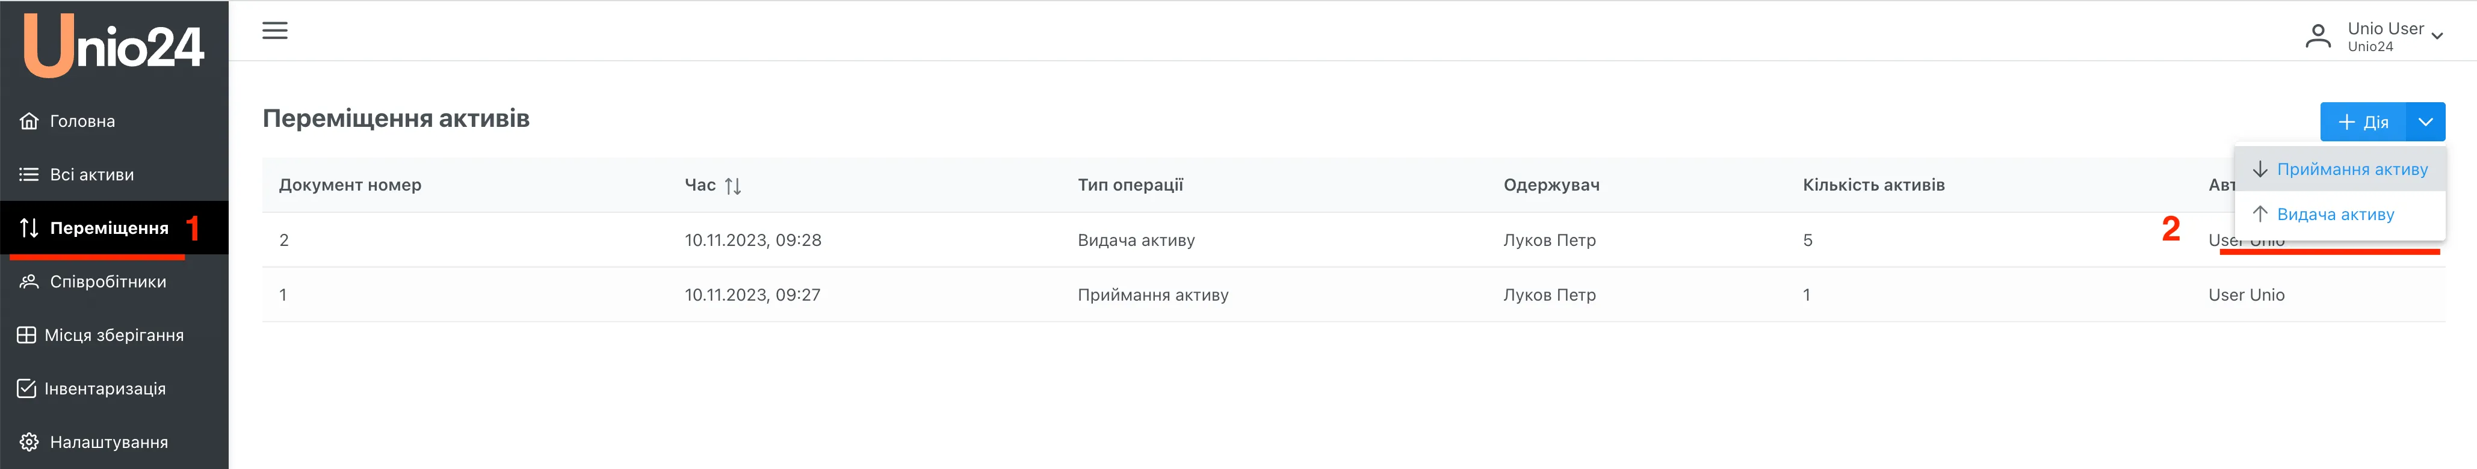Image resolution: width=2477 pixels, height=469 pixels.
Task: Click the Всі активи list icon
Action: tap(30, 175)
